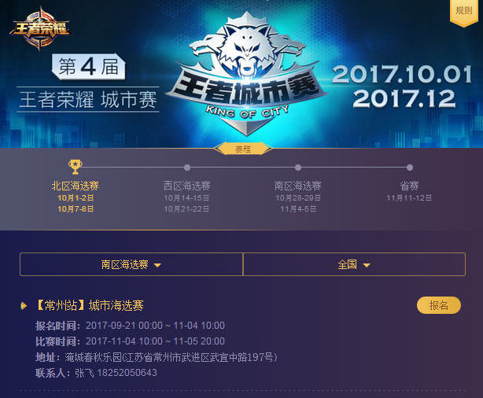Viewport: 483px width, 398px height.
Task: Open the 规则 rules ribbon tag
Action: [464, 13]
